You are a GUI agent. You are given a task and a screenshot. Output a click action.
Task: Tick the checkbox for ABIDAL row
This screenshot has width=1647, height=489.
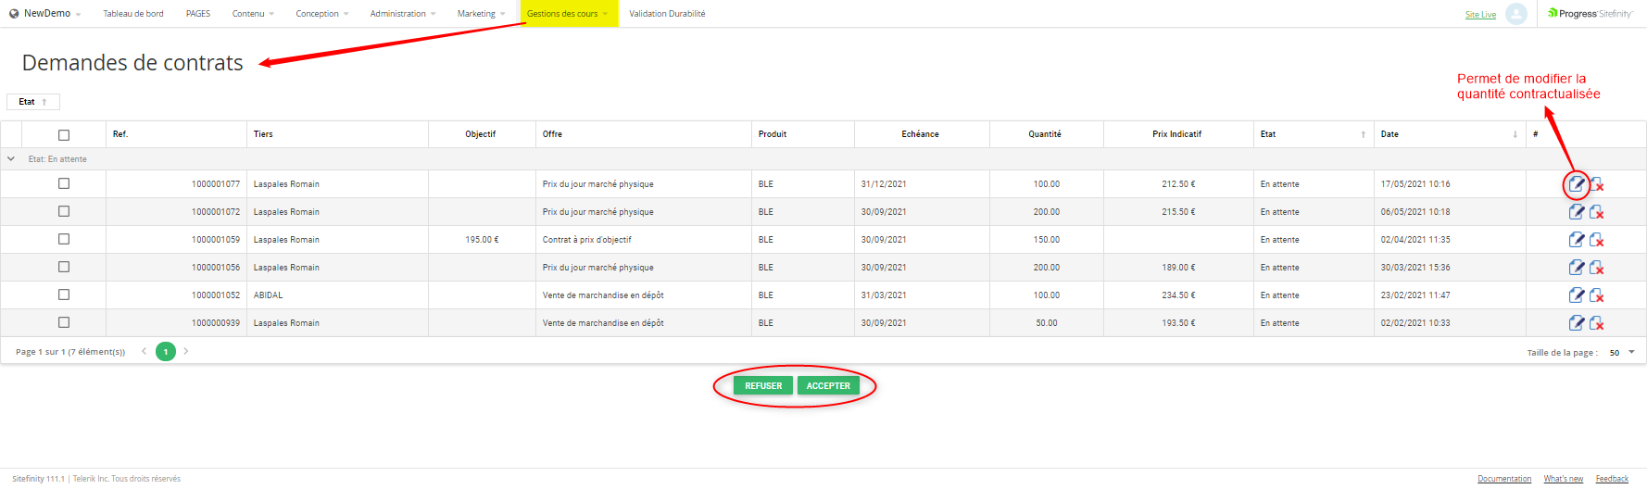click(x=64, y=295)
